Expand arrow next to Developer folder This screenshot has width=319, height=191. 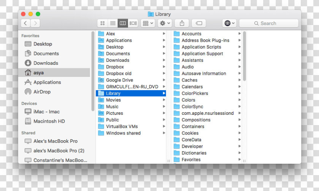[240, 146]
